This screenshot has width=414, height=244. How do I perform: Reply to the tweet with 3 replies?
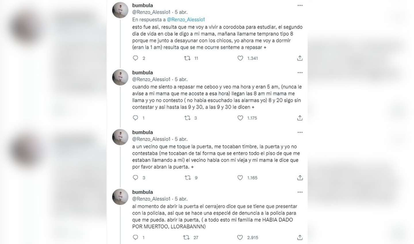click(x=136, y=178)
